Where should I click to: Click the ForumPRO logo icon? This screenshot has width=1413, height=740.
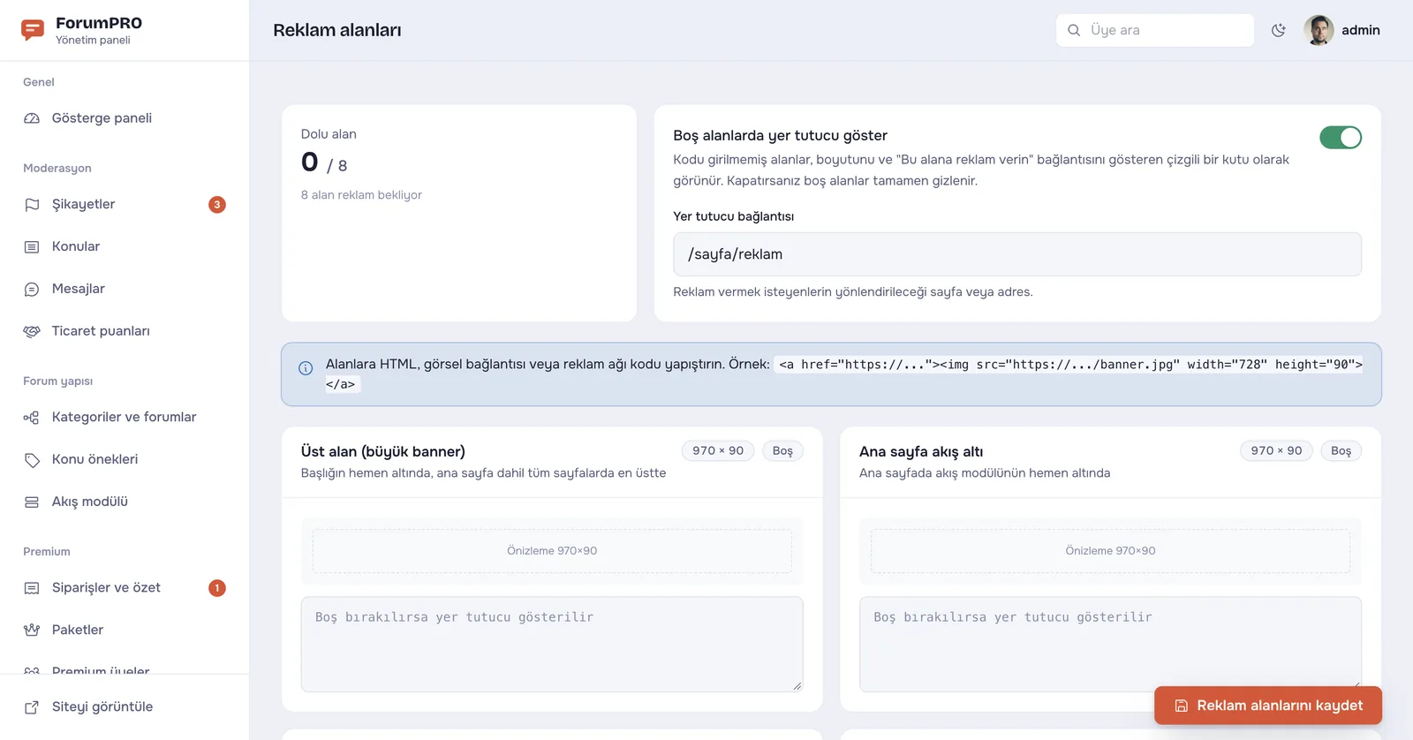tap(33, 30)
